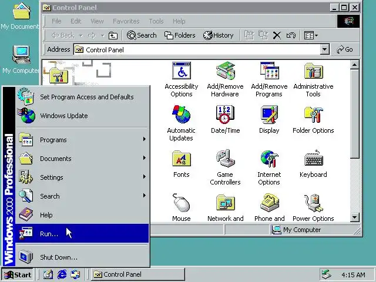Open Power Options applet
The height and width of the screenshot is (282, 376).
[x=313, y=207]
